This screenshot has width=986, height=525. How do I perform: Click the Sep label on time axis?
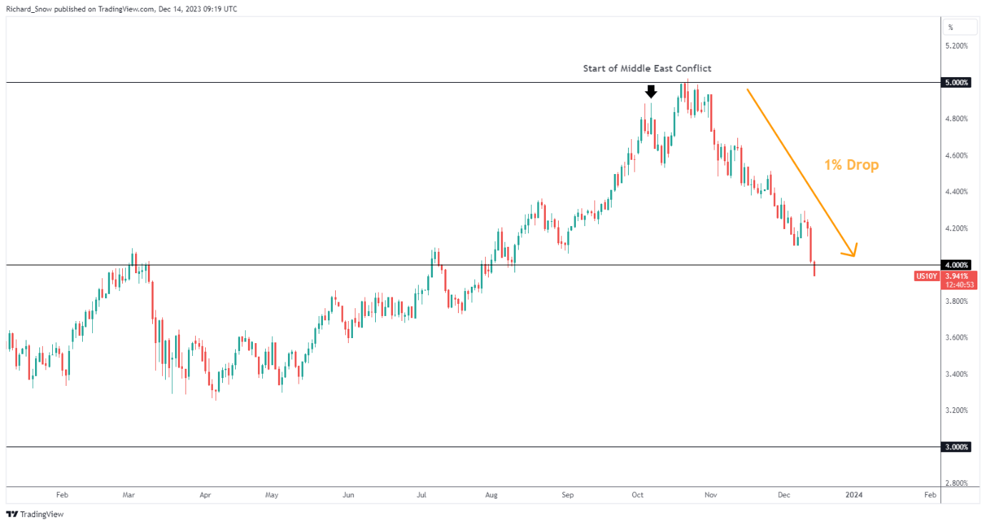point(567,494)
